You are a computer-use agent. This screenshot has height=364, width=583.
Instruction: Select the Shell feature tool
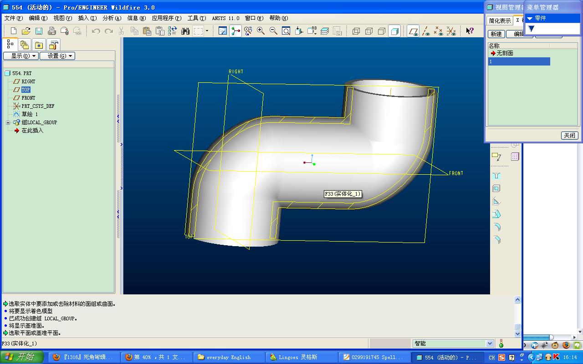496,188
